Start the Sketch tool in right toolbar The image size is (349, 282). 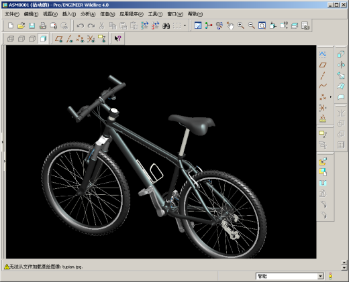(x=323, y=54)
